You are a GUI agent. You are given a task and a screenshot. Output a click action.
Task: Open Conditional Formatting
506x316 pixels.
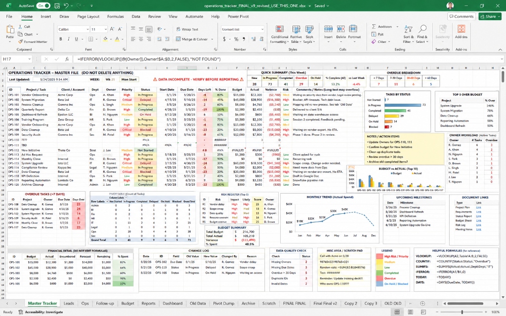click(280, 35)
